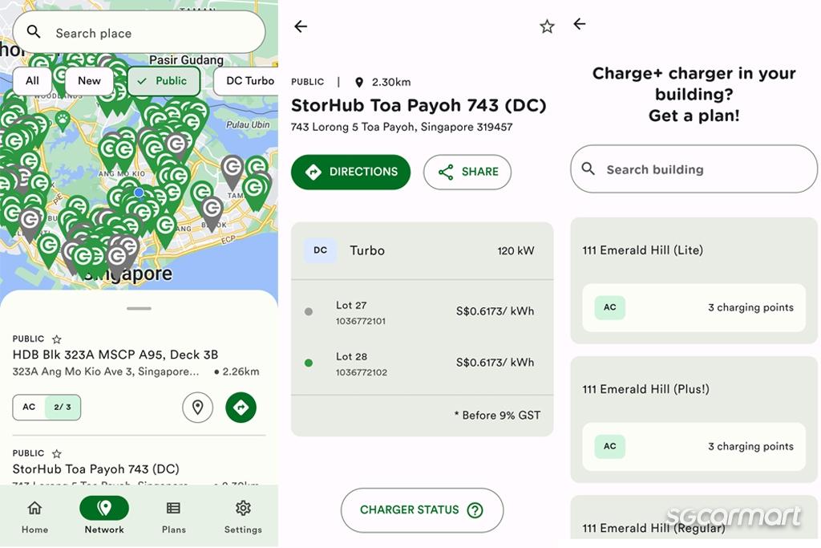Favorite StorHub Toa Payoh with star icon
Image resolution: width=821 pixels, height=548 pixels.
[x=547, y=26]
